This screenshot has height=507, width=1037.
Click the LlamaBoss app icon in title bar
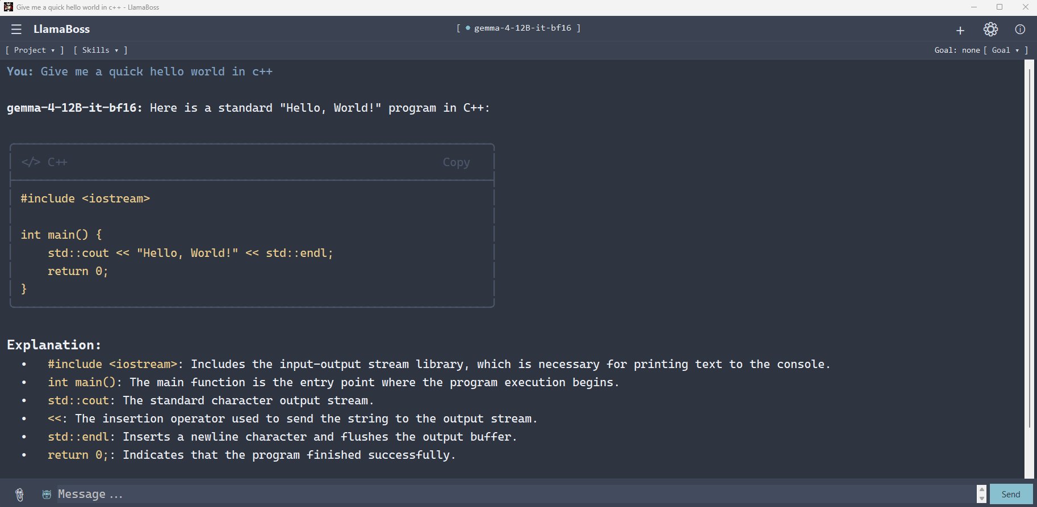(x=8, y=7)
